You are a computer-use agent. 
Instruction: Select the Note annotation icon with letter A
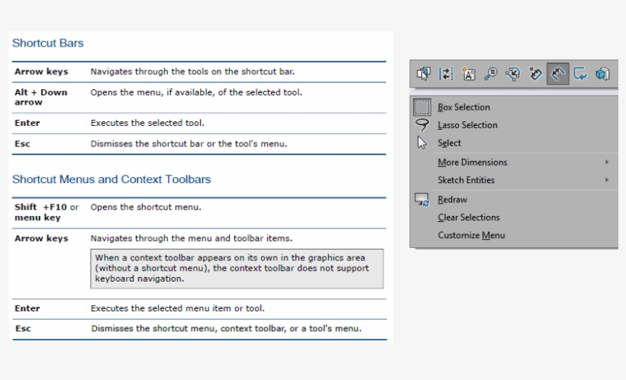click(468, 74)
